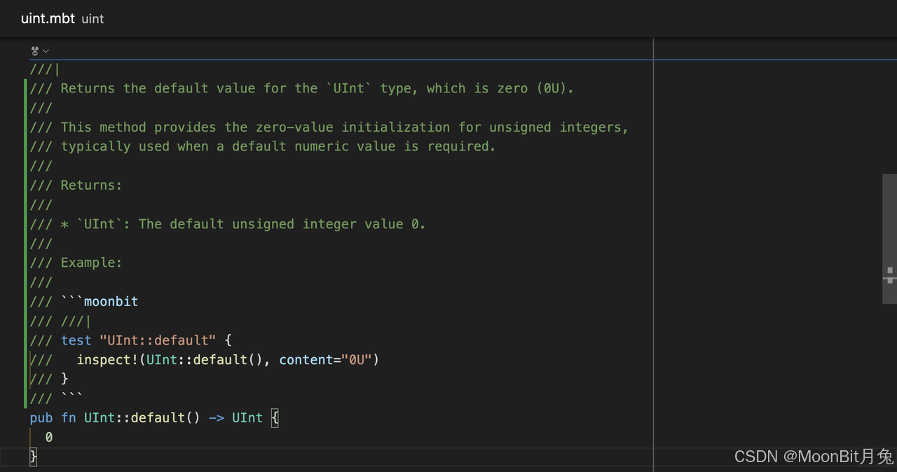Click the "UInt::default" string after test

[x=158, y=340]
